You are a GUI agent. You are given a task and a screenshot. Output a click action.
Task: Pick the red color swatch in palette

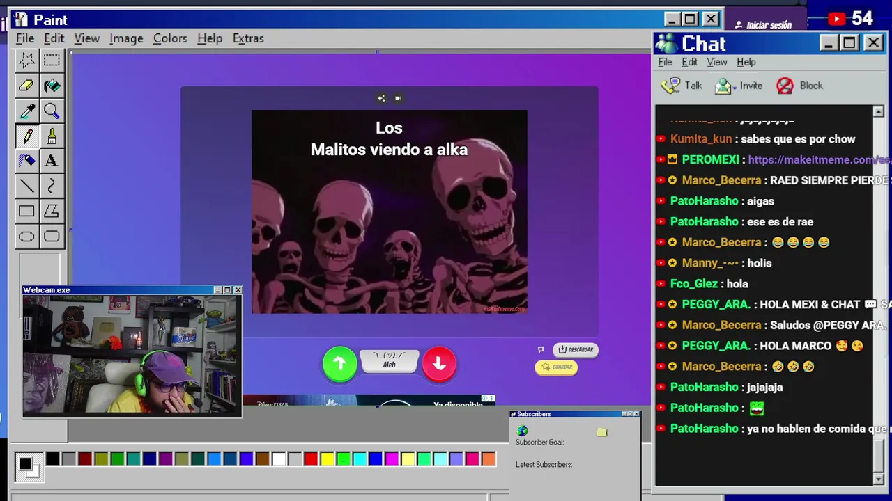pos(311,459)
